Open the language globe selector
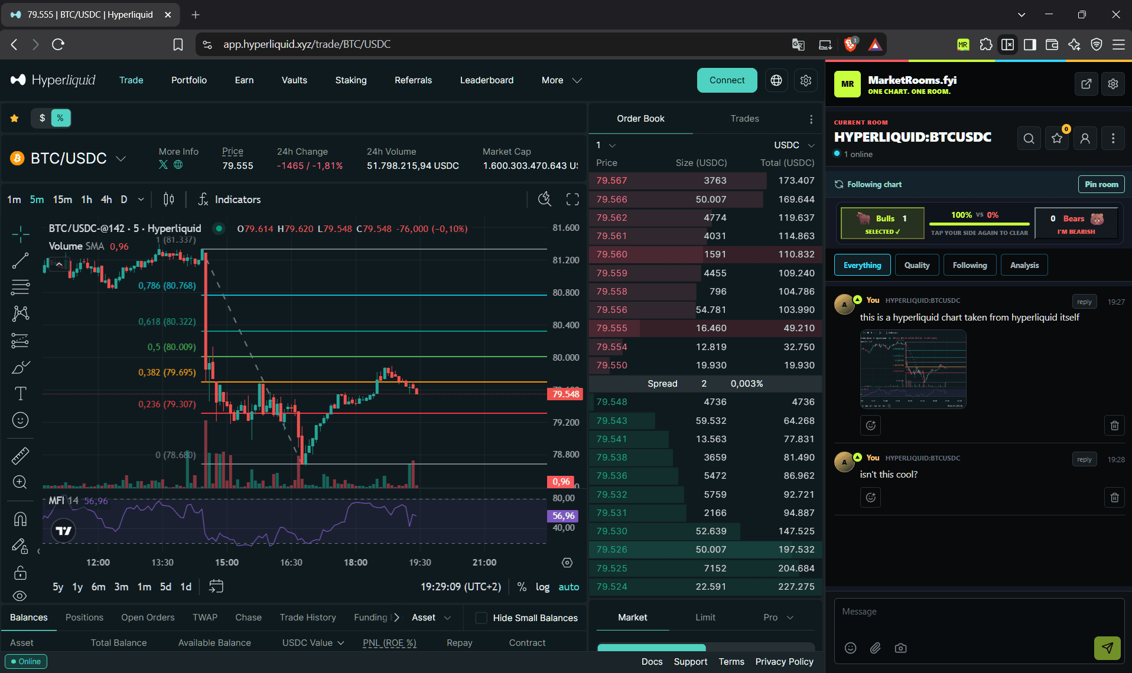Viewport: 1132px width, 673px height. [x=776, y=80]
